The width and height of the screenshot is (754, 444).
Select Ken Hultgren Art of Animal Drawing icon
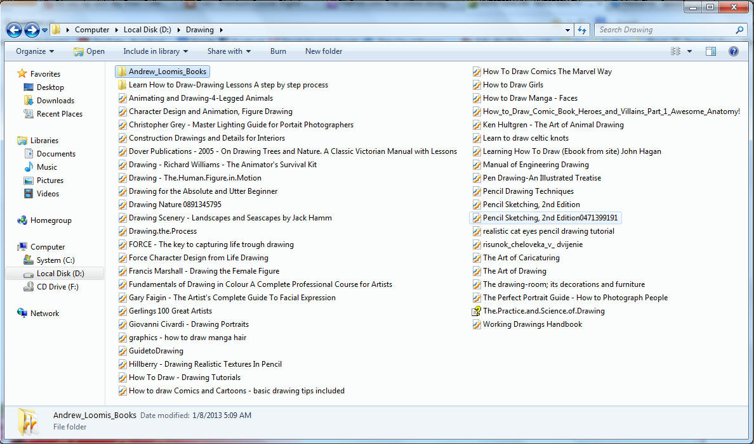tap(477, 125)
